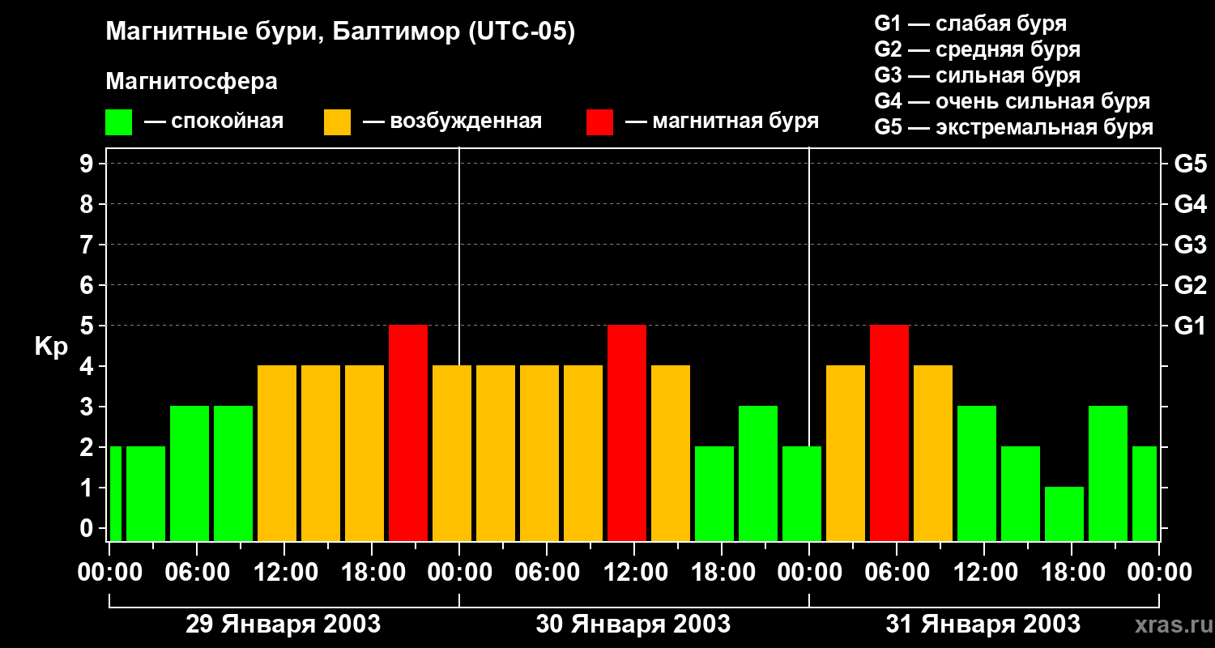The height and width of the screenshot is (648, 1215).
Task: Click the 'G3 — сильная буря' line
Action: click(977, 75)
